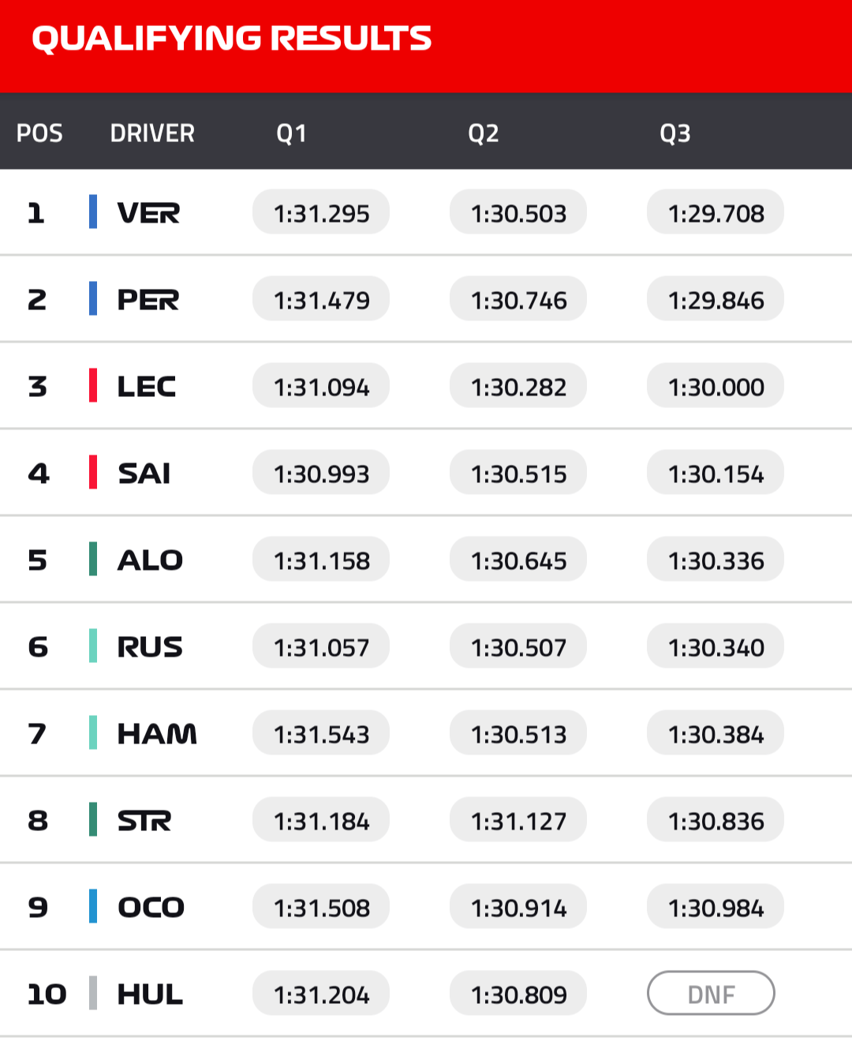The image size is (852, 1041).
Task: Select the DNF badge for HUL
Action: click(x=711, y=994)
